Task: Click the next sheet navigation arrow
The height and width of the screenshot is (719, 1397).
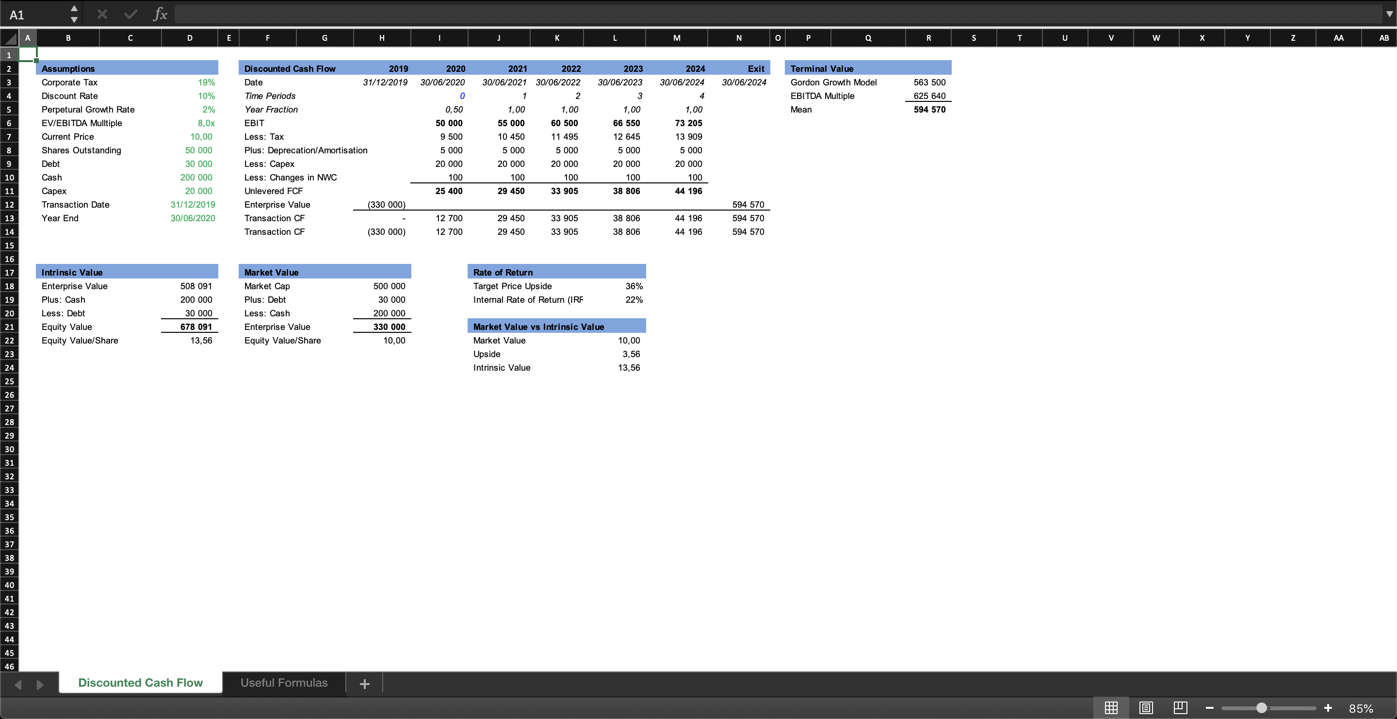Action: pos(40,684)
